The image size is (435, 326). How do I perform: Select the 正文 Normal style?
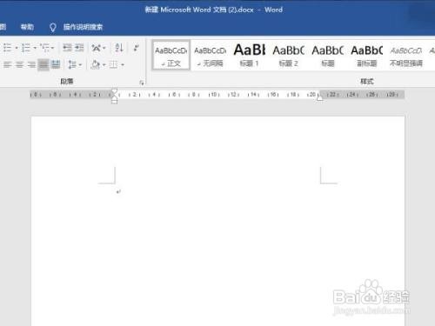click(x=171, y=56)
